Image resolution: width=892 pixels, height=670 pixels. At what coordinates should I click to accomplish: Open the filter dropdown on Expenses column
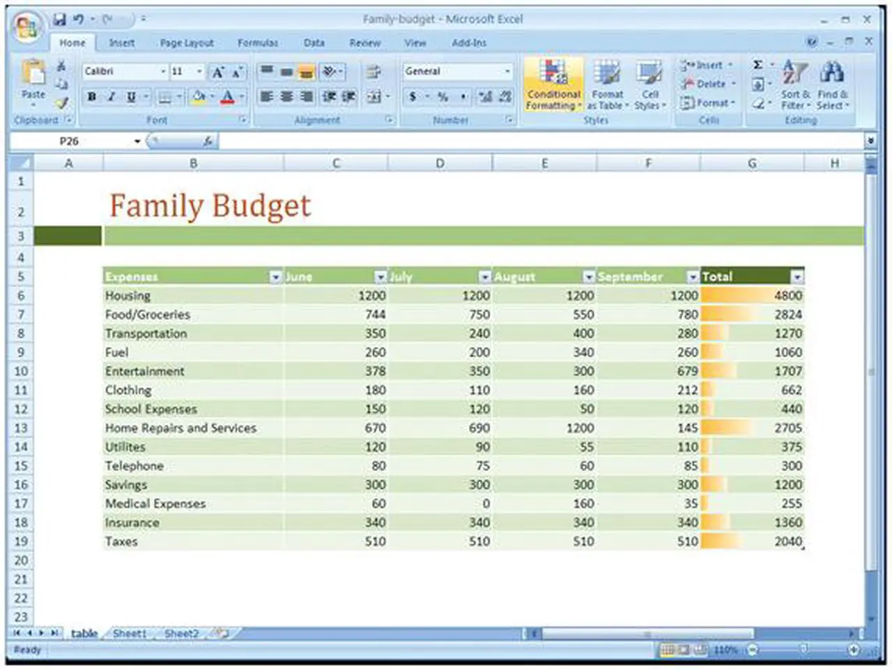275,276
